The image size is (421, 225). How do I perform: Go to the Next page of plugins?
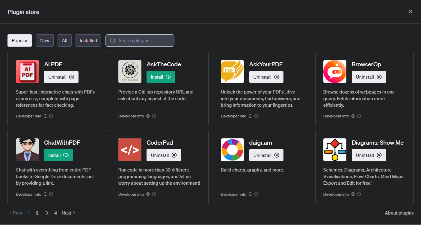(x=68, y=213)
